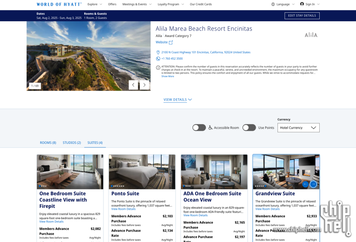Toggle the Accessible Room switch

tap(199, 128)
